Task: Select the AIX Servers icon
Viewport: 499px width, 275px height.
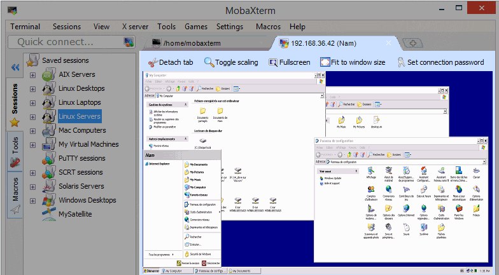Action: (48, 75)
